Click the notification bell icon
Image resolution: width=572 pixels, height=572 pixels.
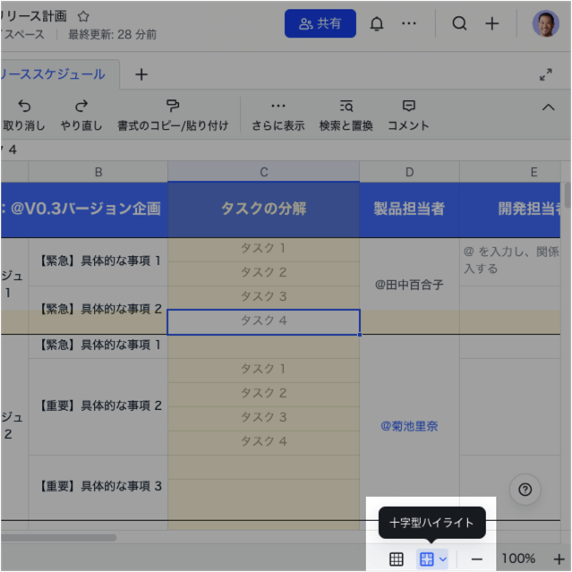coord(377,24)
